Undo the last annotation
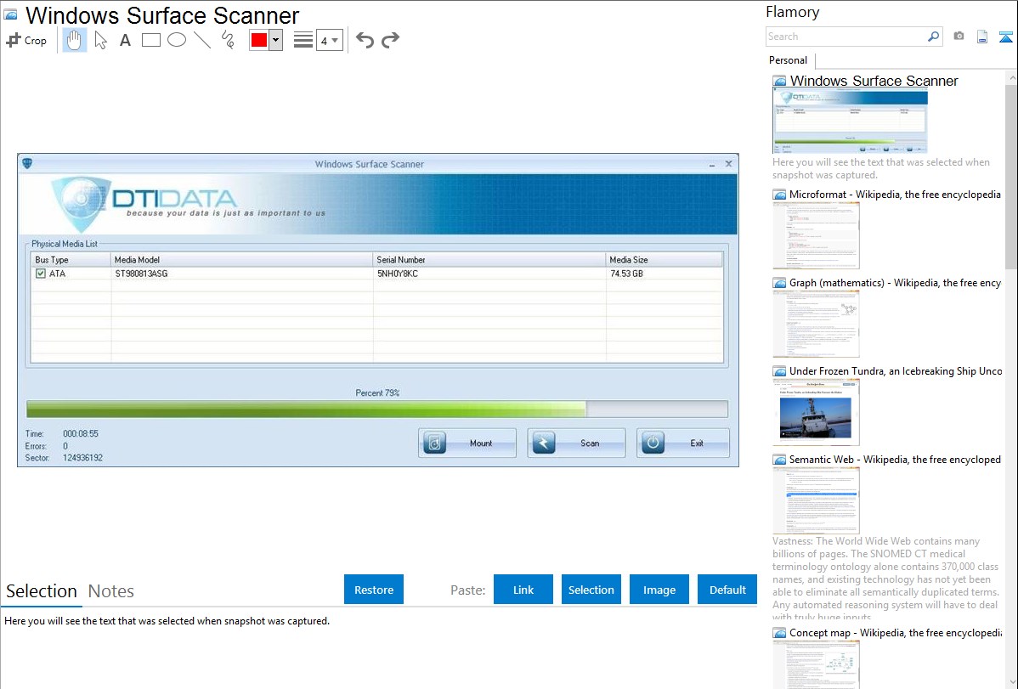 pyautogui.click(x=365, y=40)
